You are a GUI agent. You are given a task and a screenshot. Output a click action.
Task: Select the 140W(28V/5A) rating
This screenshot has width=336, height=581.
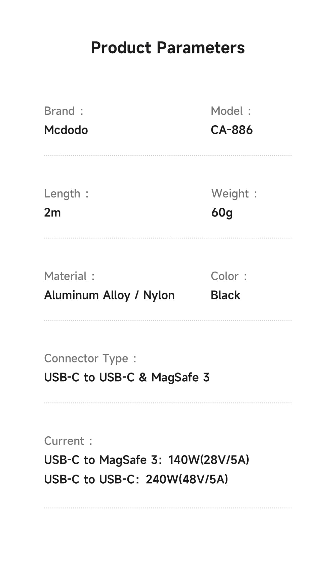click(209, 460)
